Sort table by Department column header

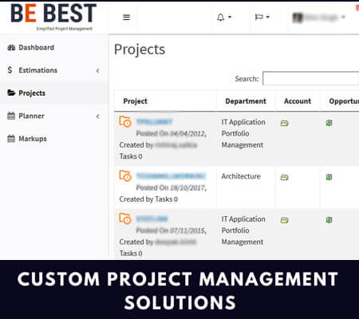pyautogui.click(x=246, y=101)
